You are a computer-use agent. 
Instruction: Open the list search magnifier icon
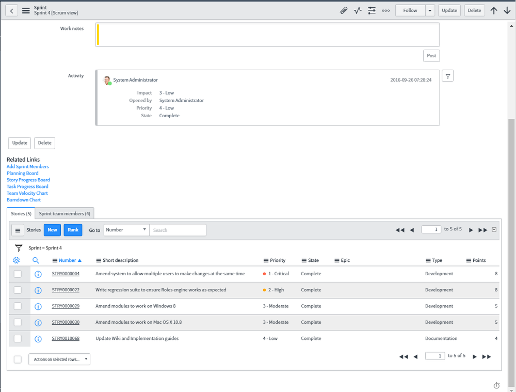36,260
